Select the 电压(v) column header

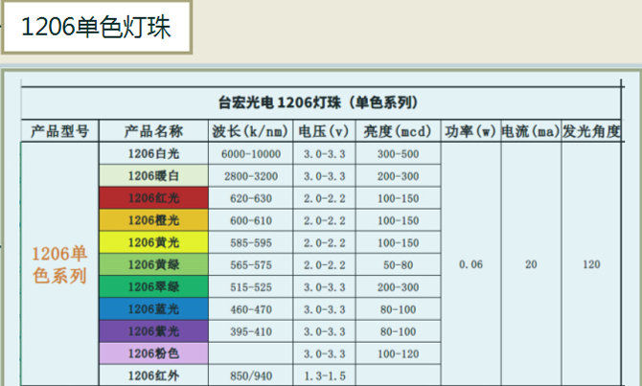324,131
